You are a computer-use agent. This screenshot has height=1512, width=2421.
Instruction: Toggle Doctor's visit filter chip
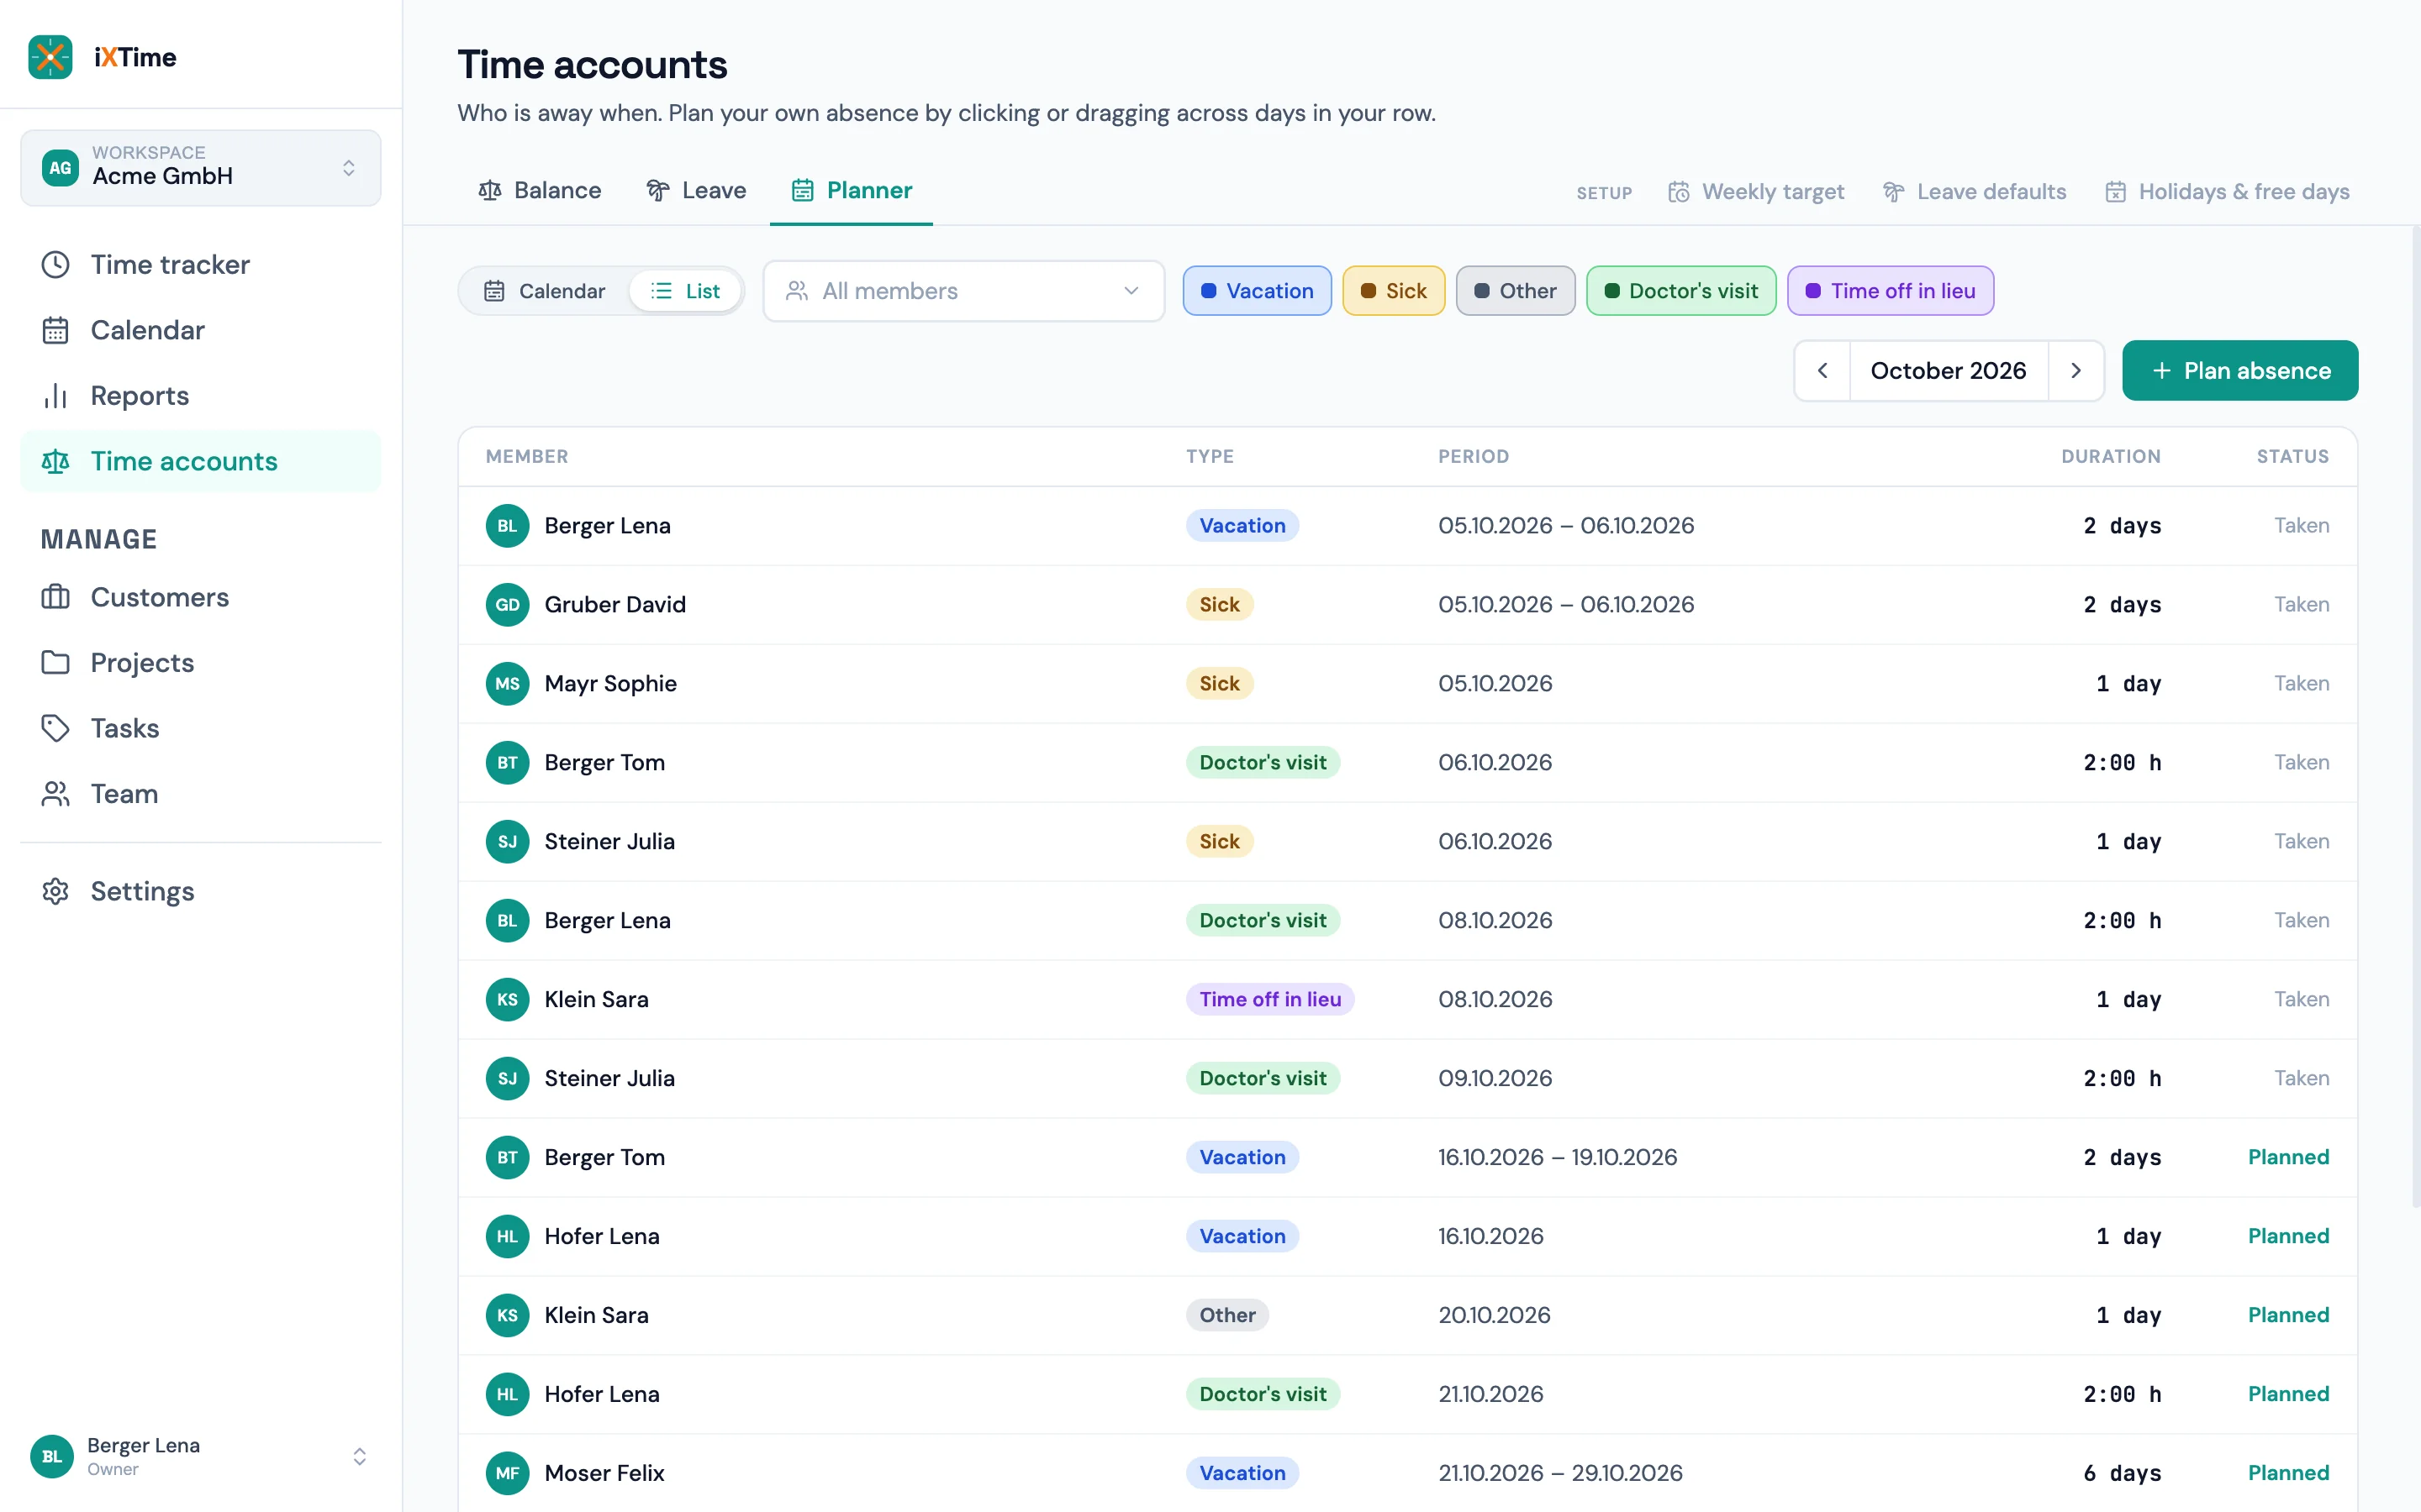1680,291
